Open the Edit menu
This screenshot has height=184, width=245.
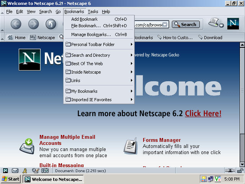click(20, 11)
